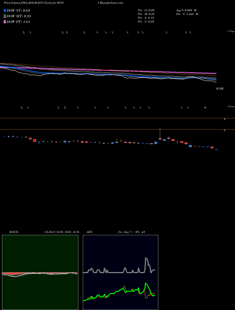235x310 pixels.
Task: Click the axis label '3' on orange line
Action: tap(224, 119)
